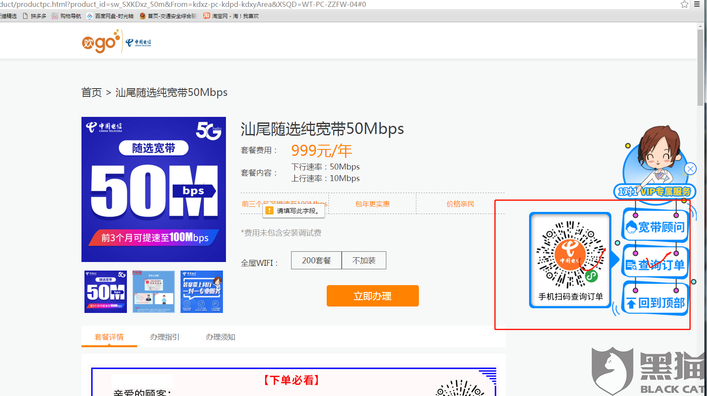Screen dimensions: 707x396
Task: Open the 百度网盘-时光轴 bookmark icon
Action: [x=89, y=16]
